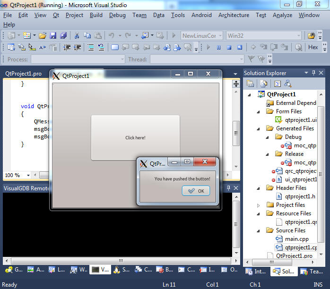Open the Architecture menu
Screen dimensions: 330x289
point(234,15)
